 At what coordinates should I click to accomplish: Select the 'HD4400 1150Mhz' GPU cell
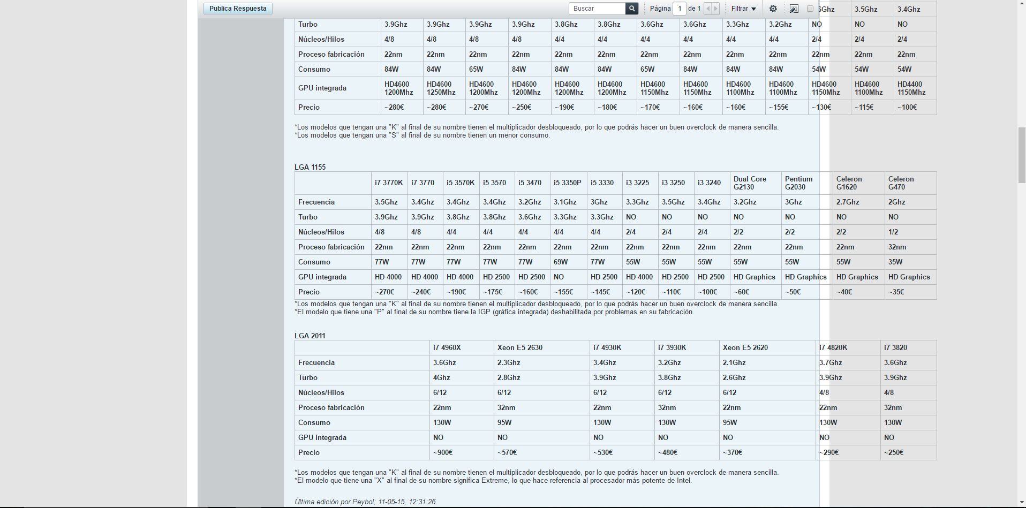pyautogui.click(x=915, y=88)
